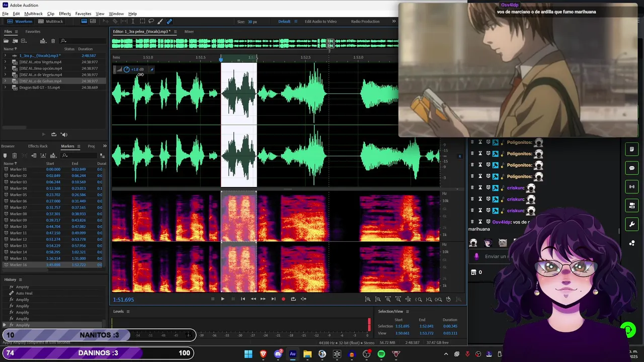Click the Rewind transport button
Image resolution: width=644 pixels, height=362 pixels.
tap(253, 299)
